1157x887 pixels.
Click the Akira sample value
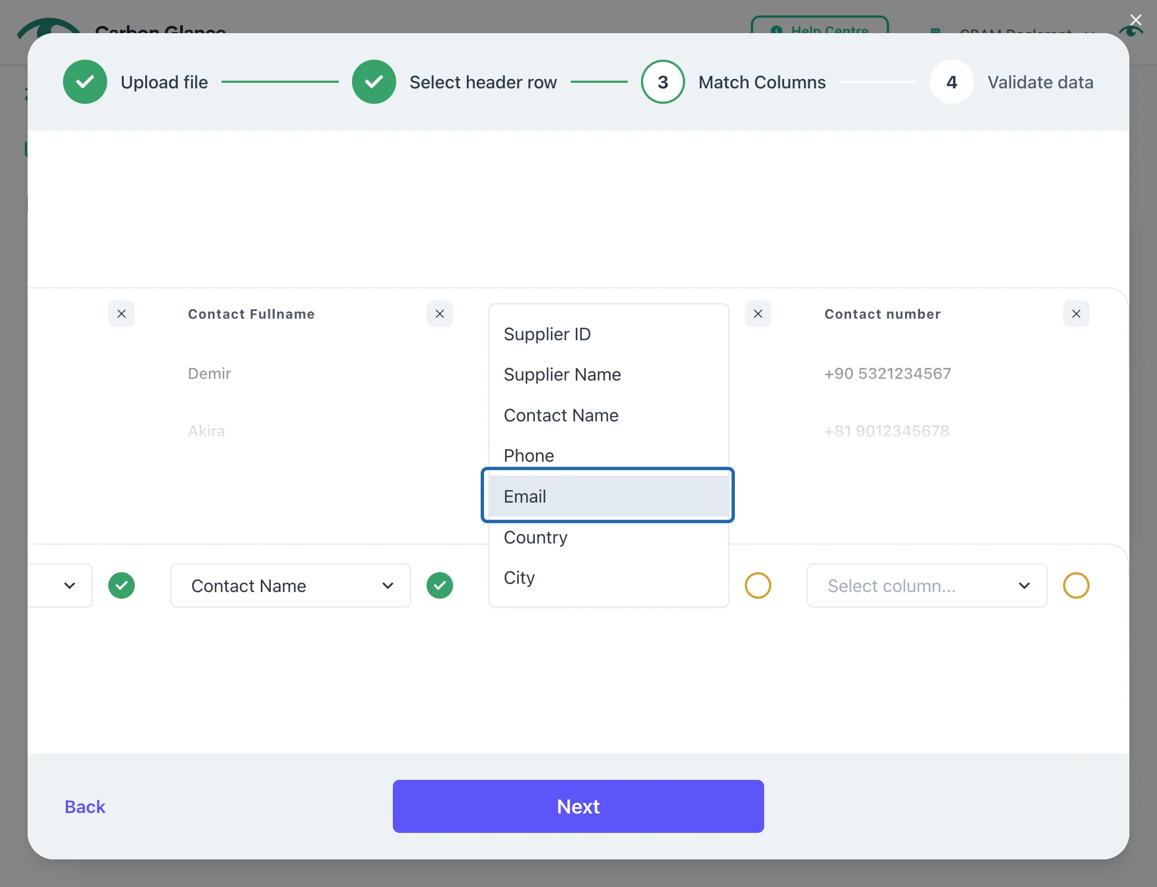click(x=206, y=431)
